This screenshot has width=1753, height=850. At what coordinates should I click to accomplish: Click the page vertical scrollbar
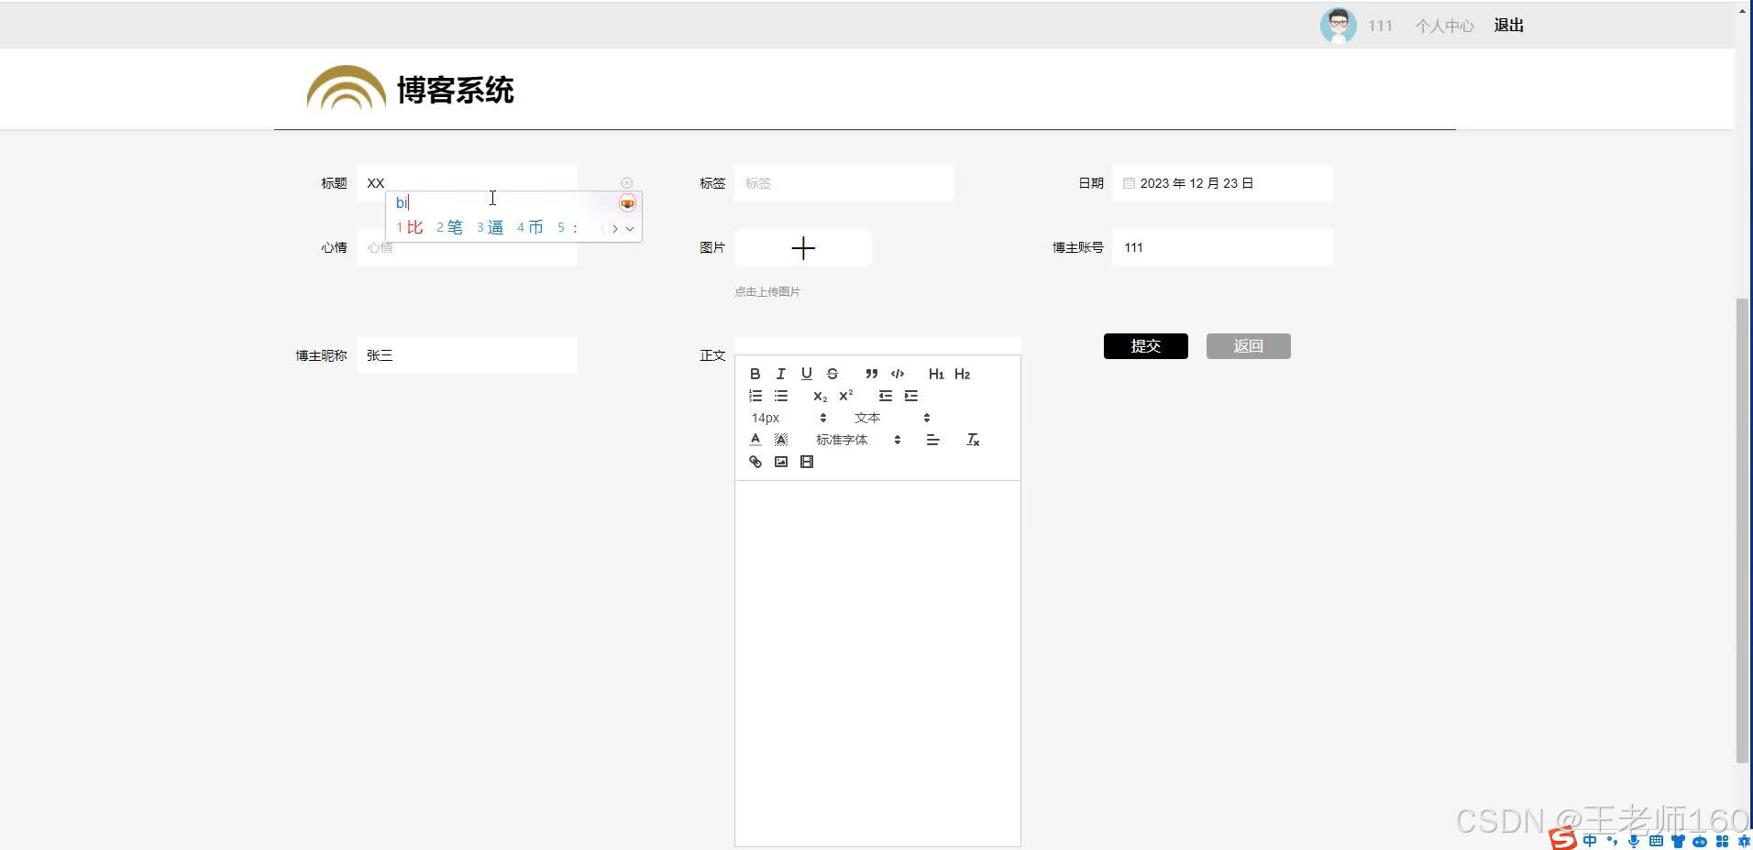pos(1743,531)
